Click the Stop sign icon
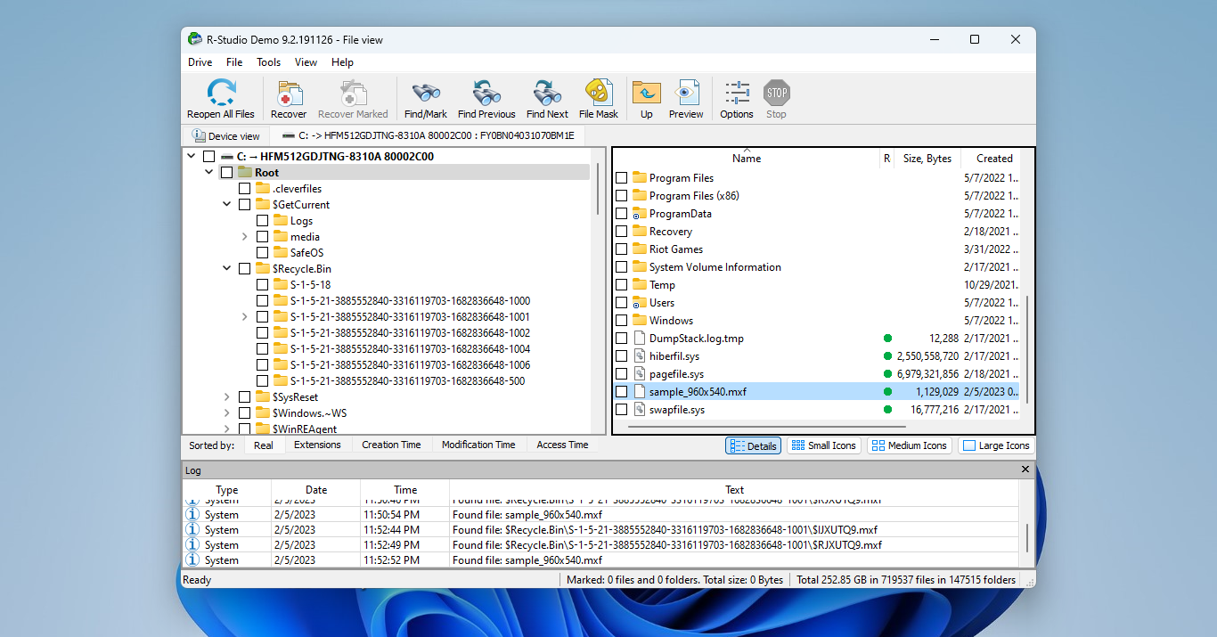The width and height of the screenshot is (1217, 637). click(777, 93)
